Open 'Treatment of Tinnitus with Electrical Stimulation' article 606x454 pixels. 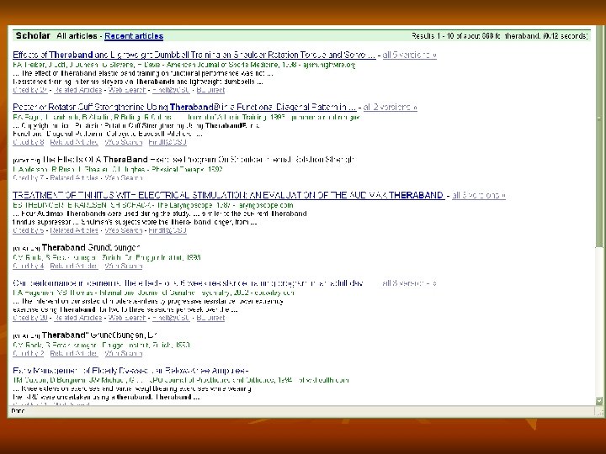[x=228, y=195]
